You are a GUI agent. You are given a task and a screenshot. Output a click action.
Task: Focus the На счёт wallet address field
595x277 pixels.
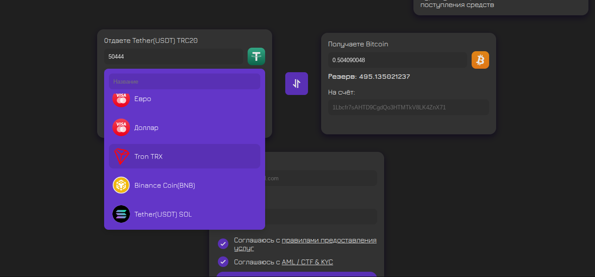pyautogui.click(x=408, y=107)
